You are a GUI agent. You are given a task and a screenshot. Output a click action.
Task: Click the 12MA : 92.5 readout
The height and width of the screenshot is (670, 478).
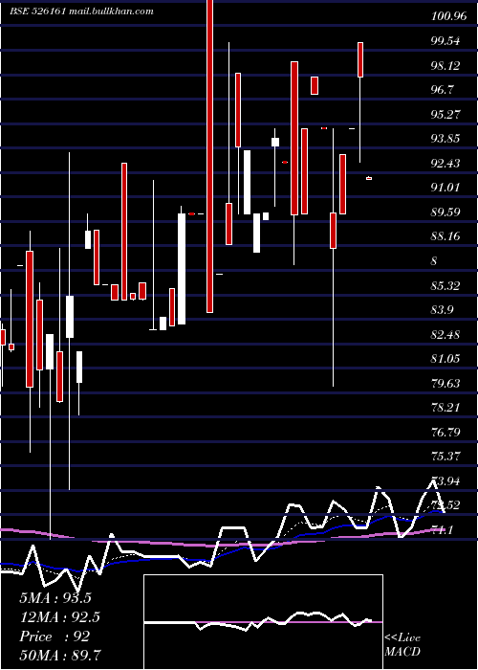[60, 617]
